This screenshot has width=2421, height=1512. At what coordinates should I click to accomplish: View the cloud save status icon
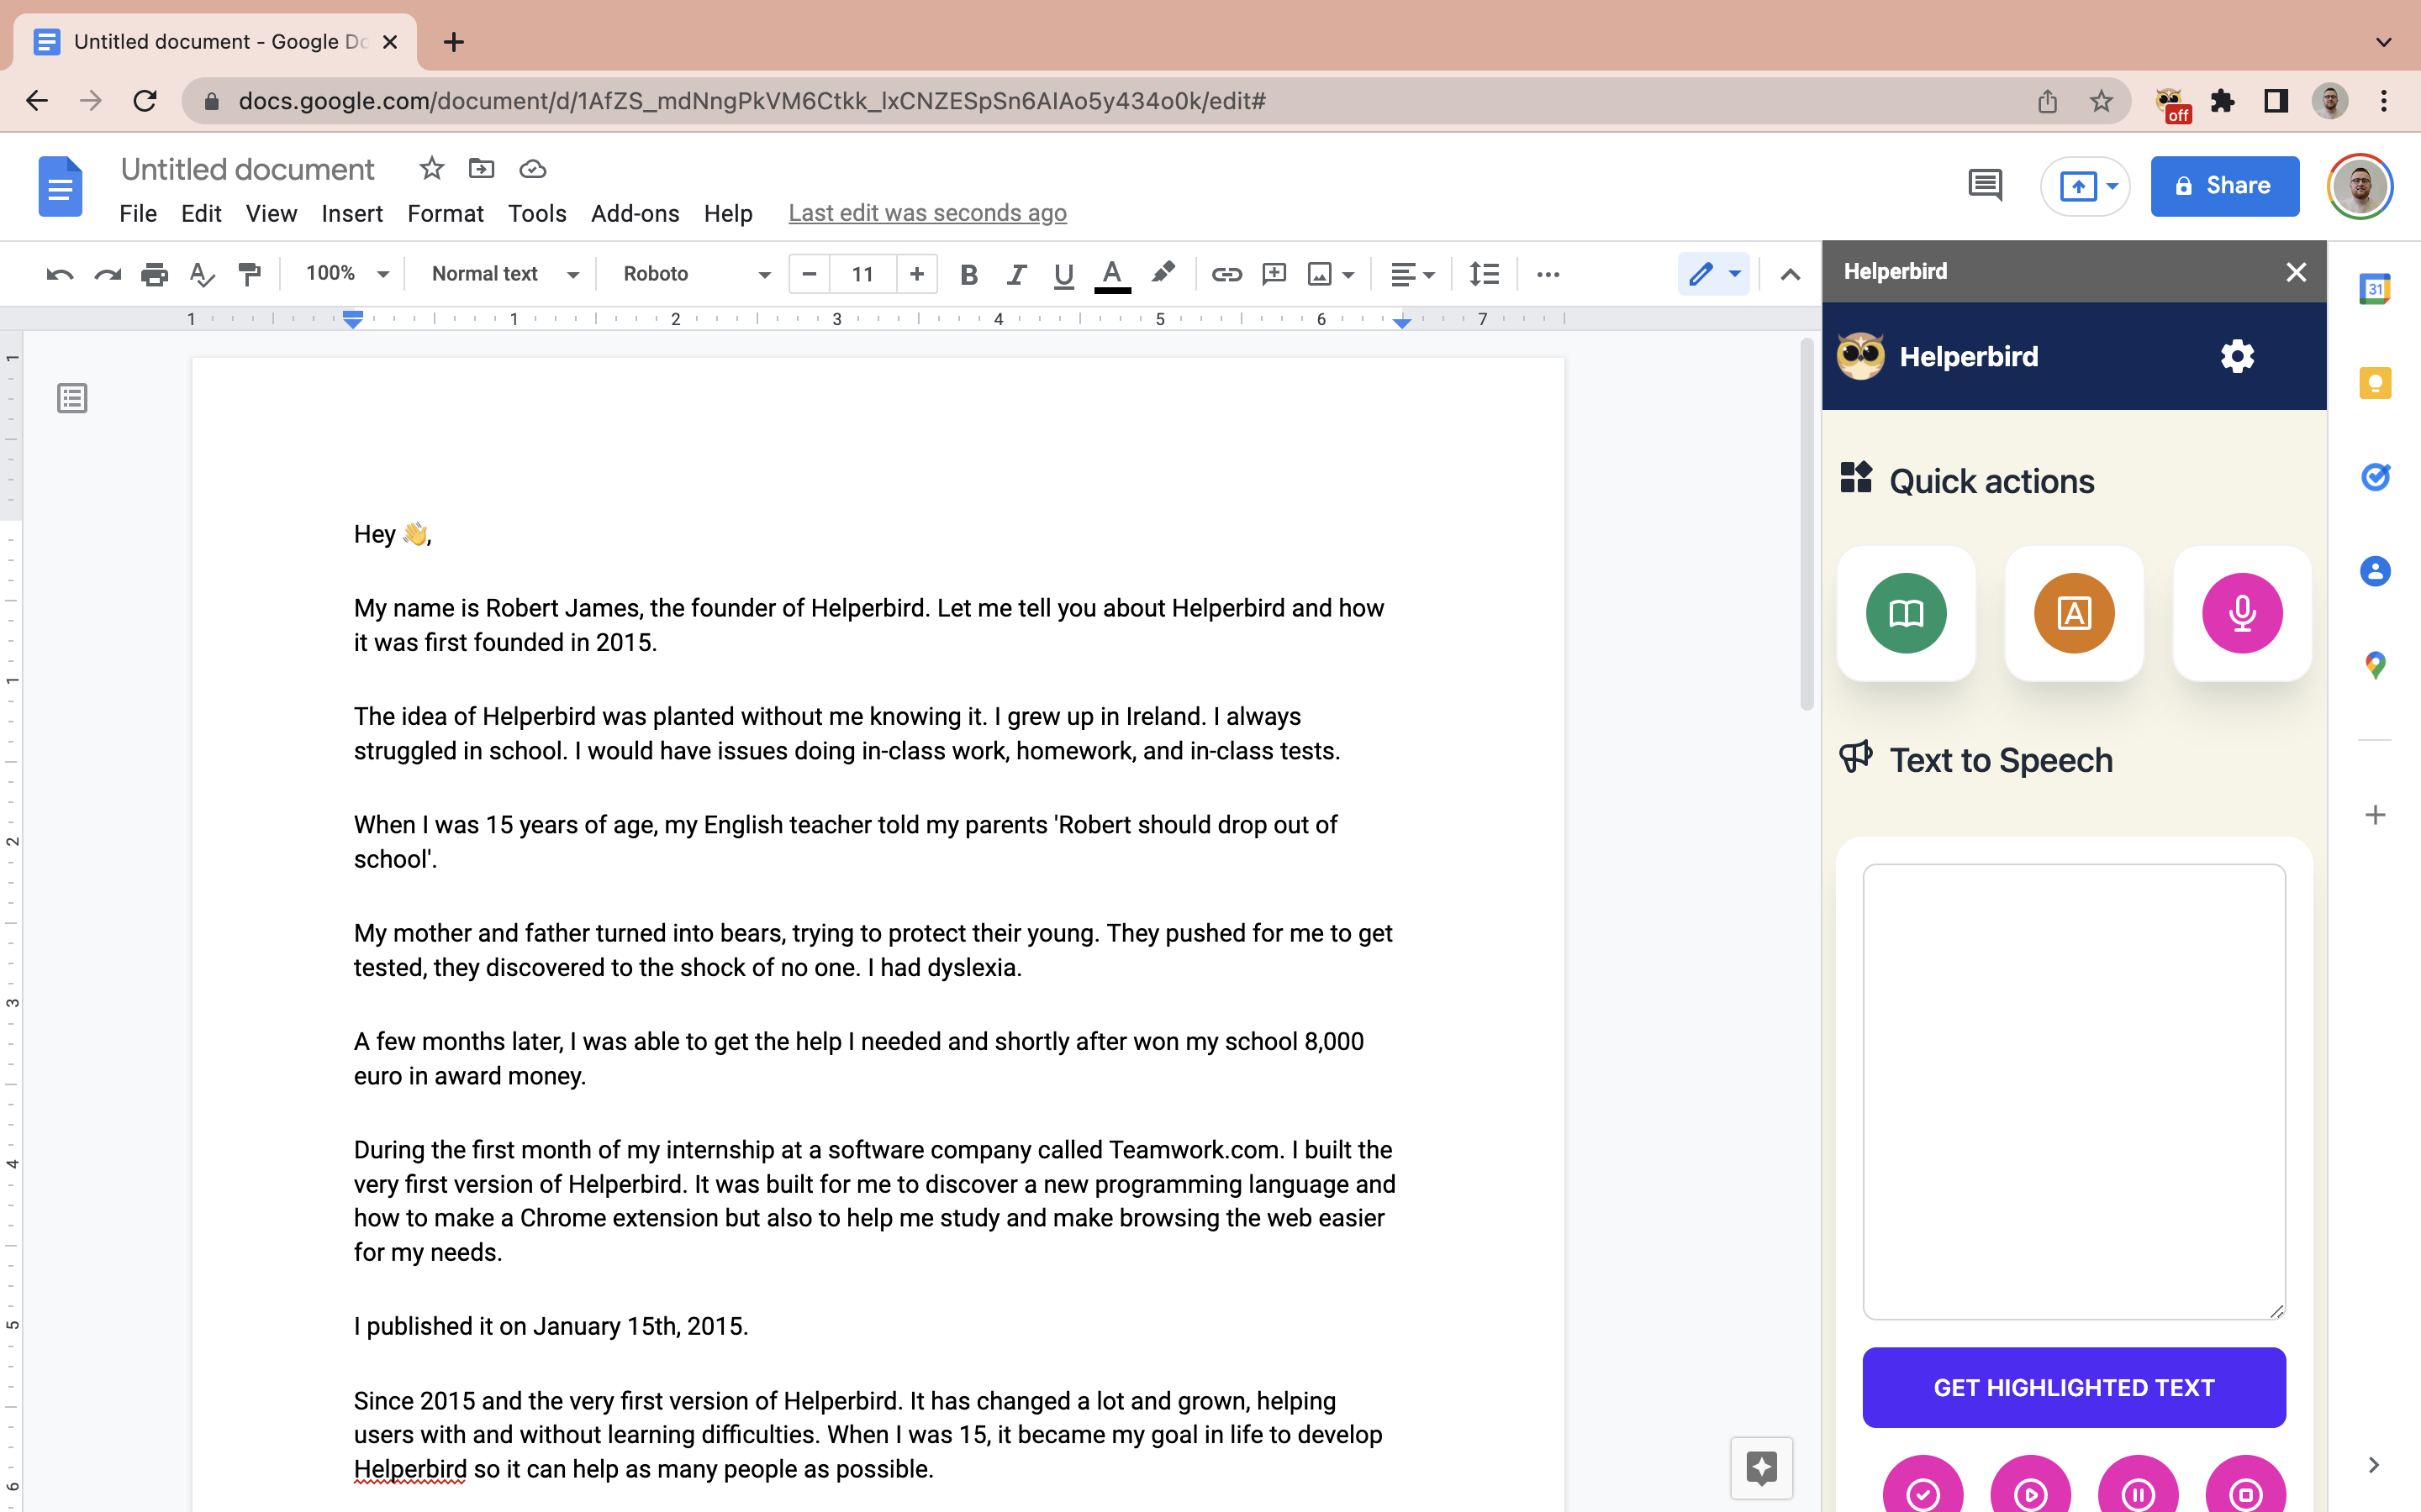tap(532, 169)
